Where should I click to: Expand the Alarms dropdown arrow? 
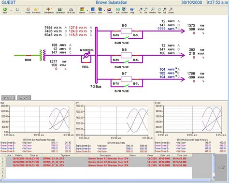coord(87,10)
